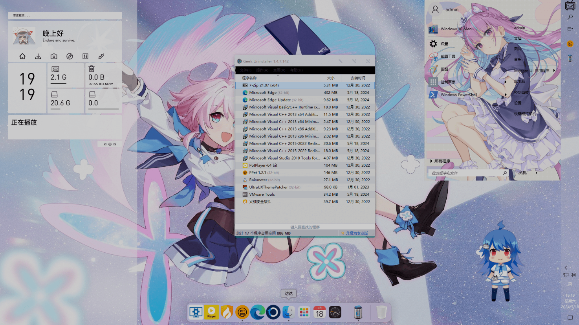Click the recycle bin PRESS TO EMPTY tile
The width and height of the screenshot is (579, 325).
(103, 75)
